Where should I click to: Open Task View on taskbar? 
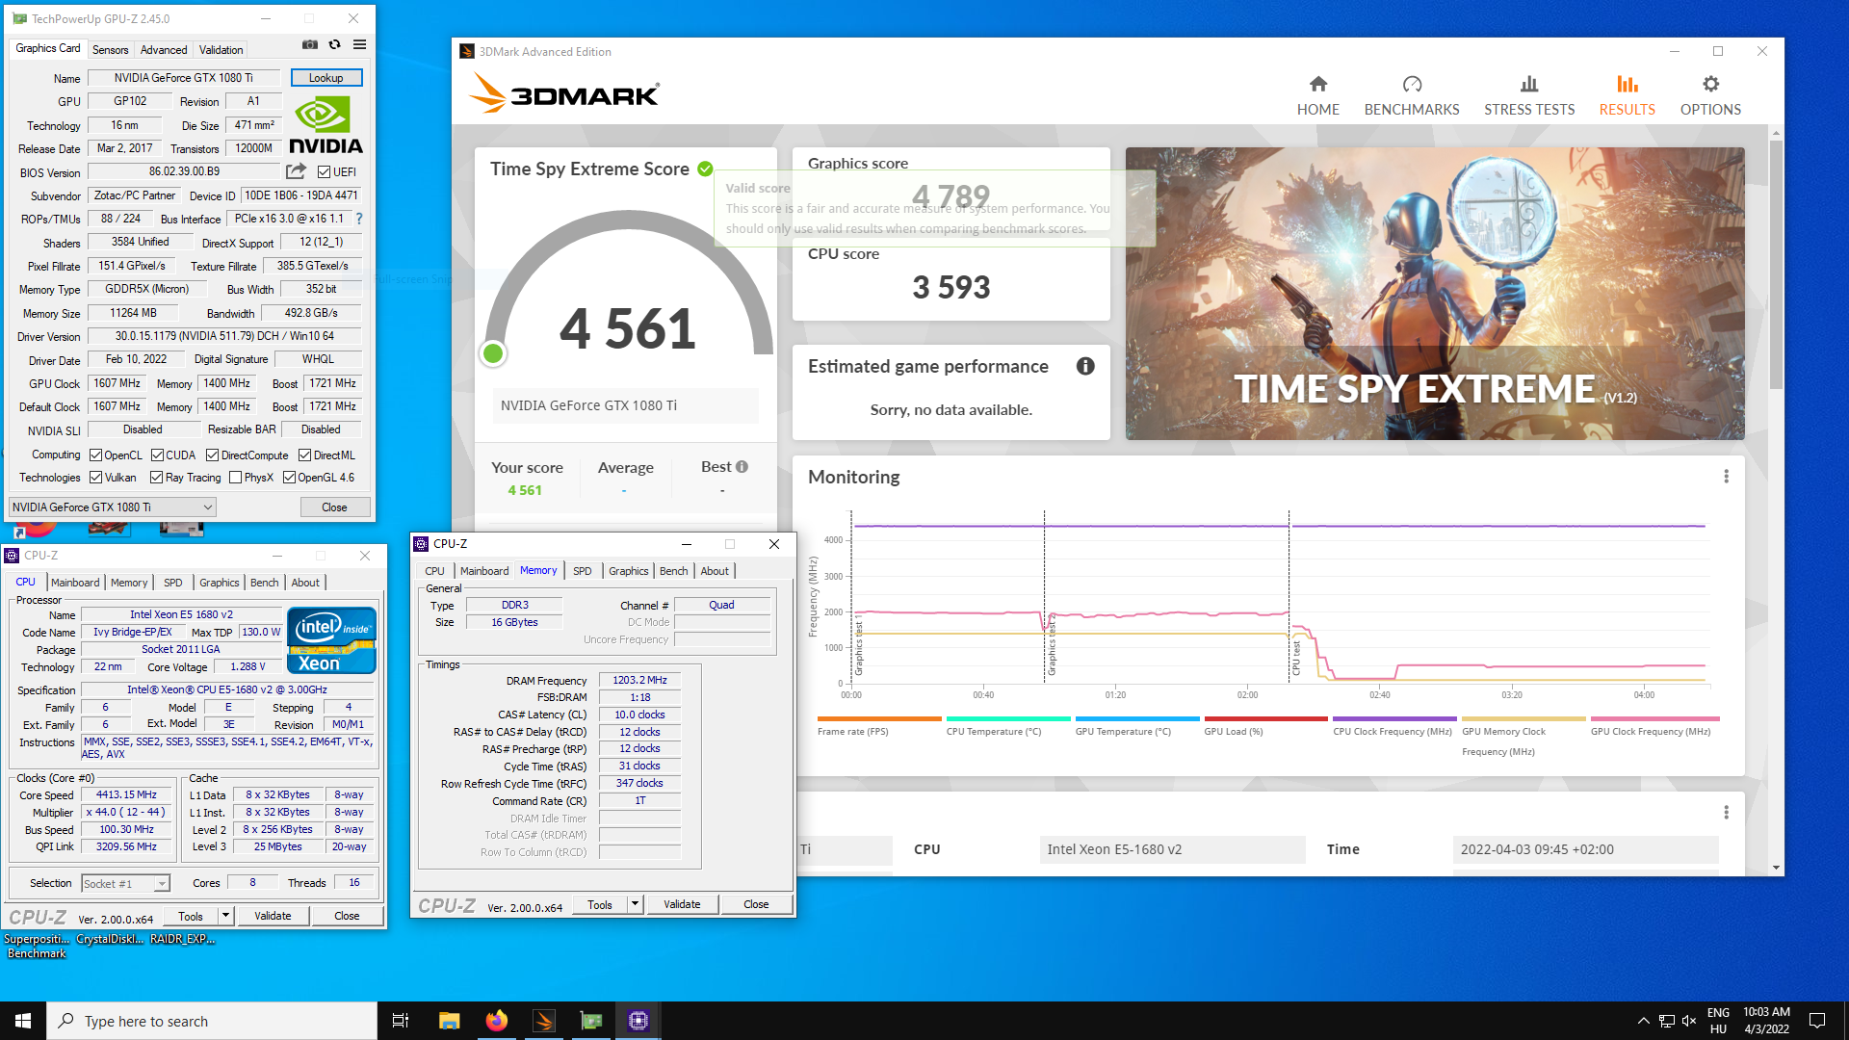tap(401, 1021)
